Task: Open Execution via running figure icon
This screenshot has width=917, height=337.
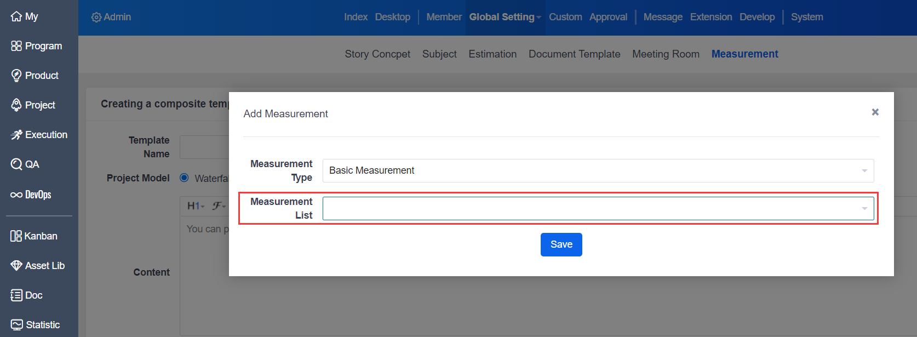Action: (x=16, y=135)
